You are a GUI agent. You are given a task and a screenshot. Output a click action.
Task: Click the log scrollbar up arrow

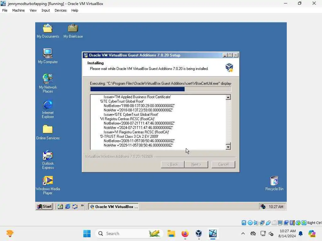click(228, 97)
